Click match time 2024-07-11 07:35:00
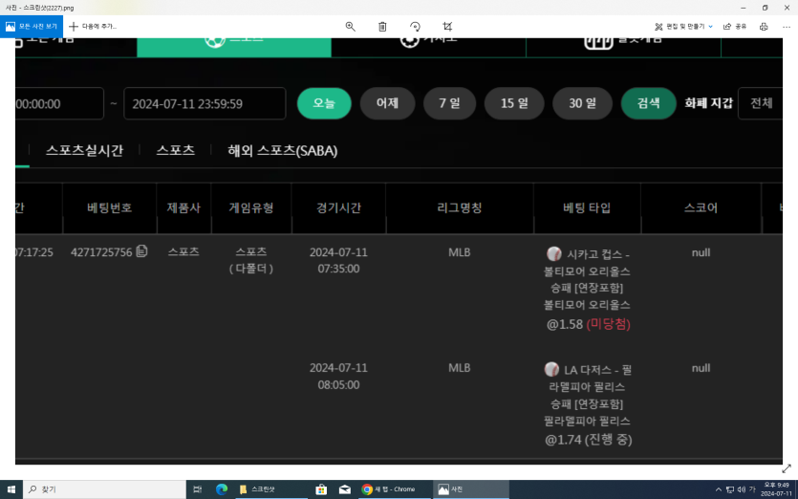Viewport: 798px width, 499px height. [338, 260]
